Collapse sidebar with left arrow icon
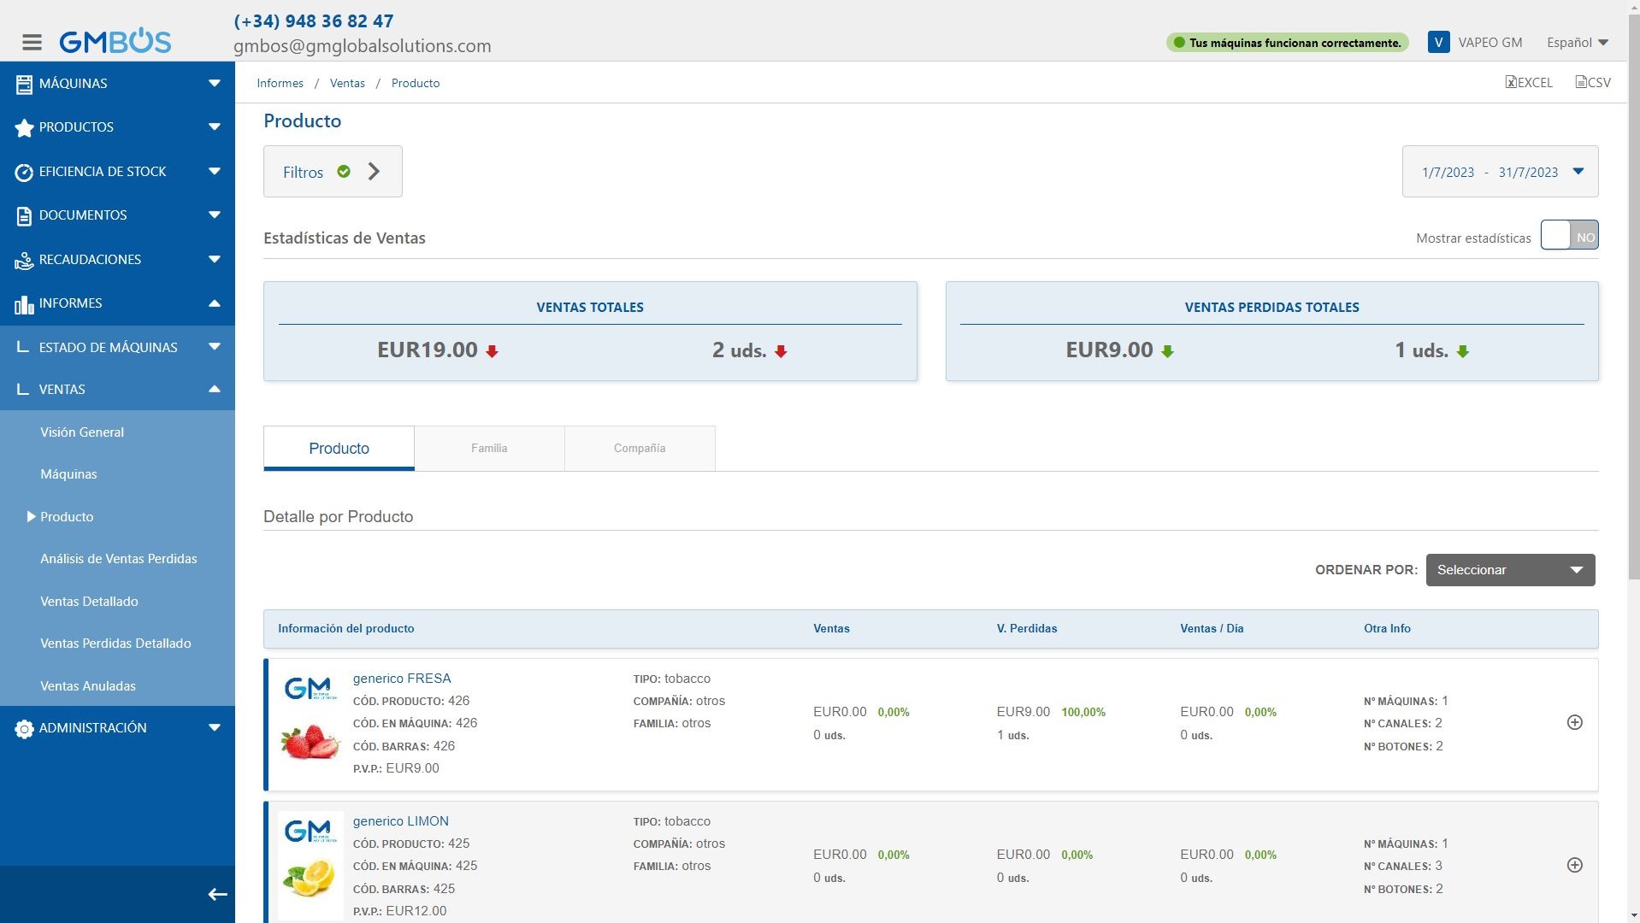The height and width of the screenshot is (923, 1640). pyautogui.click(x=217, y=894)
